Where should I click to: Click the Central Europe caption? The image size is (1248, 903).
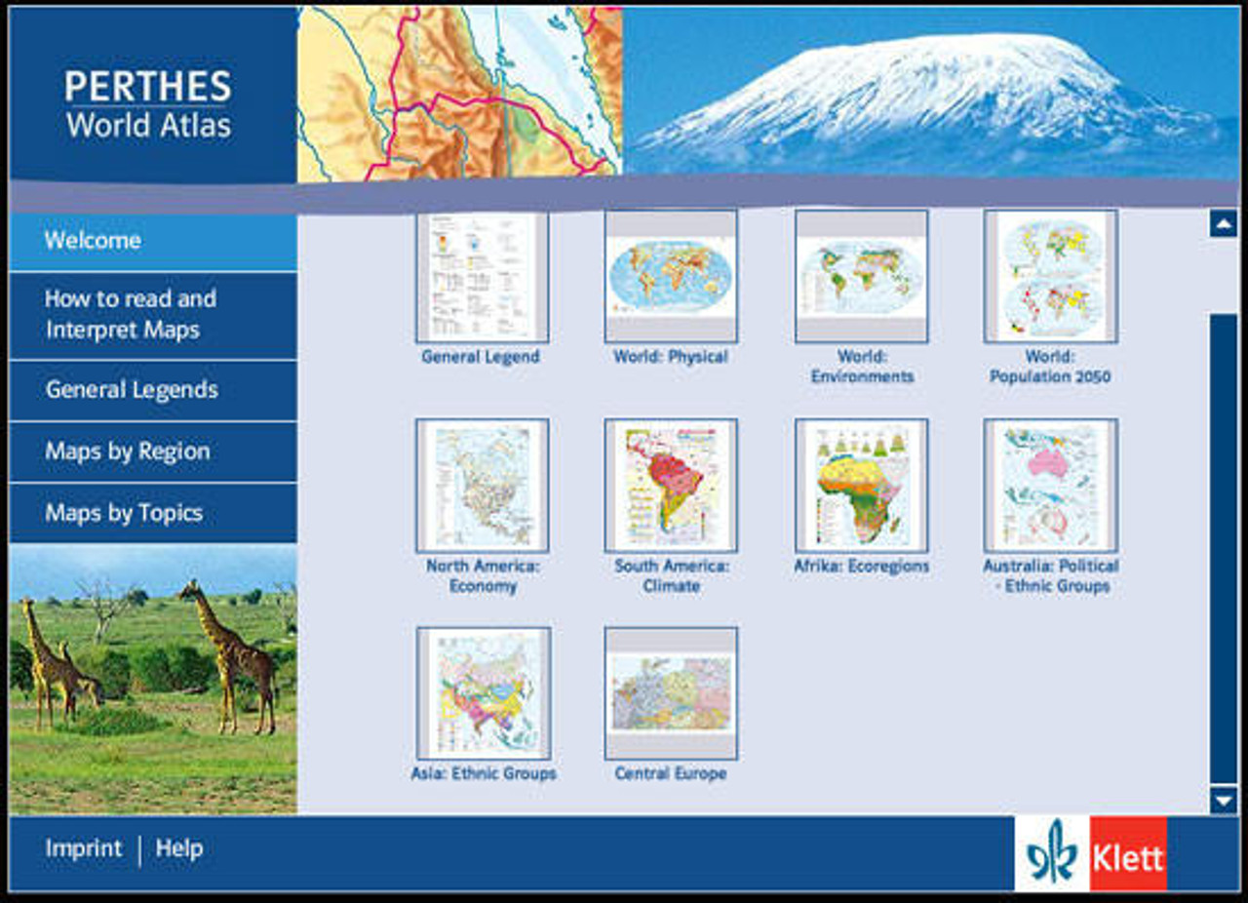point(671,773)
